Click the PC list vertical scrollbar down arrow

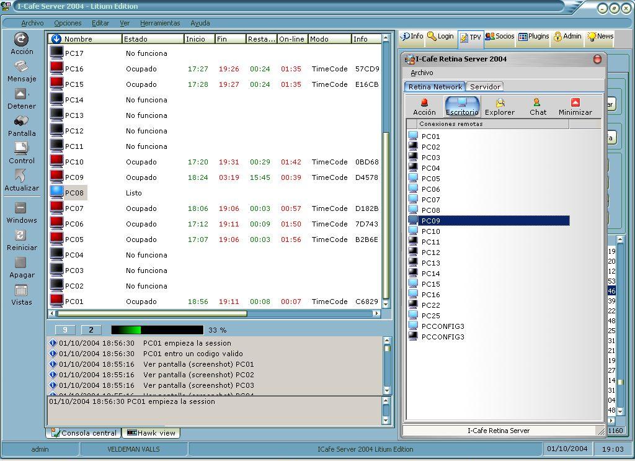point(386,304)
